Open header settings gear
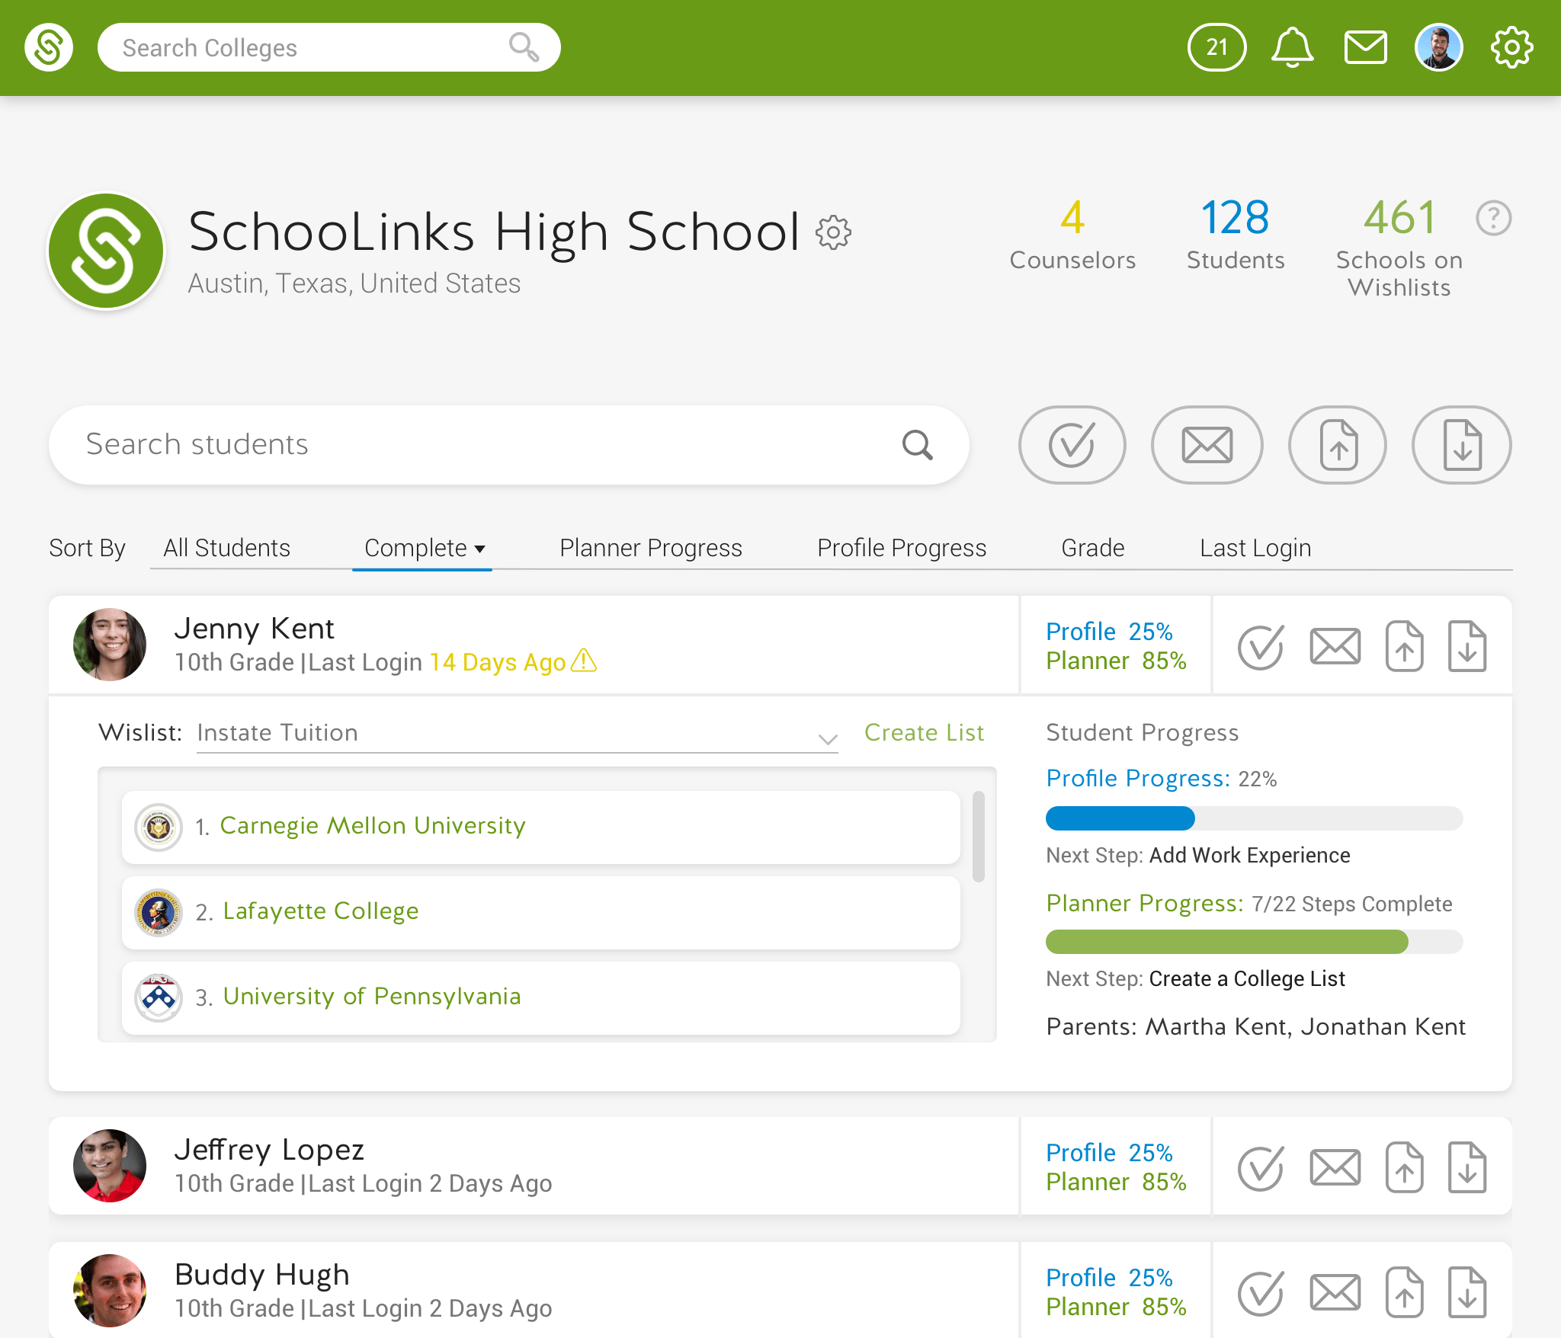This screenshot has width=1561, height=1338. pos(1511,47)
